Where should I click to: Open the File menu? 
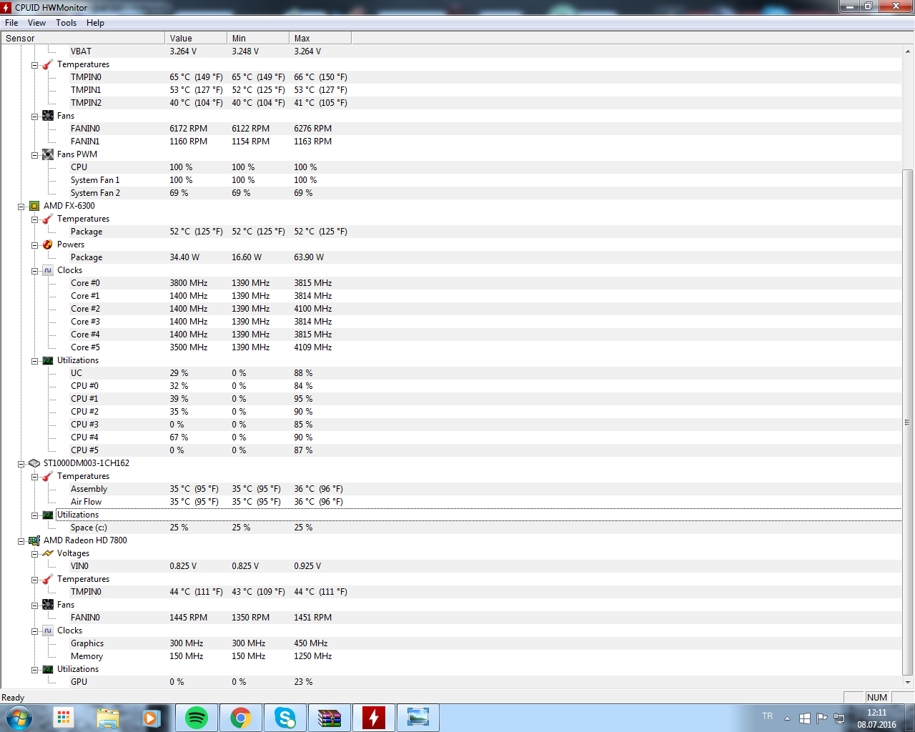(11, 23)
